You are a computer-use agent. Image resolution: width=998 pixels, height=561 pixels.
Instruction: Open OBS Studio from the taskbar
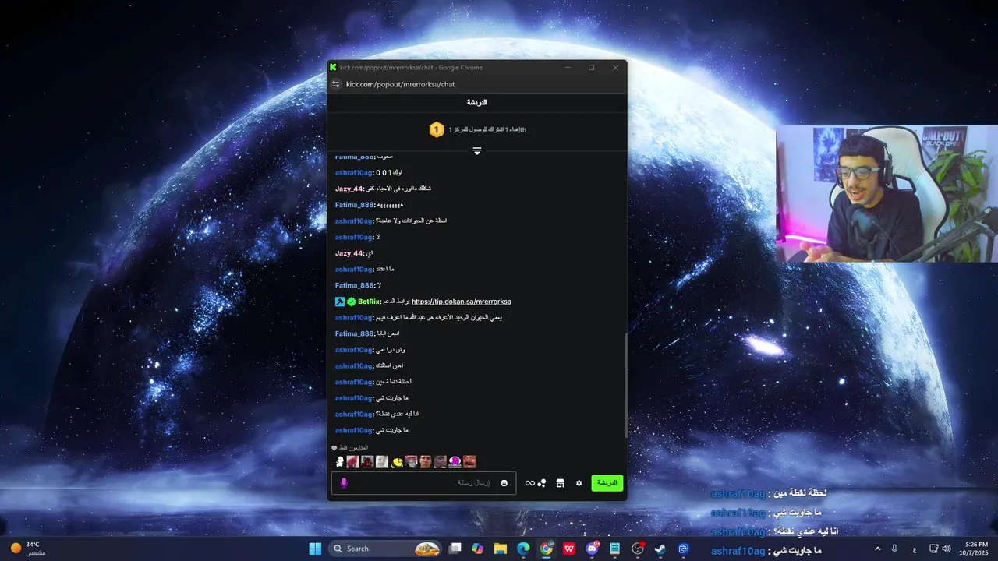coord(638,549)
